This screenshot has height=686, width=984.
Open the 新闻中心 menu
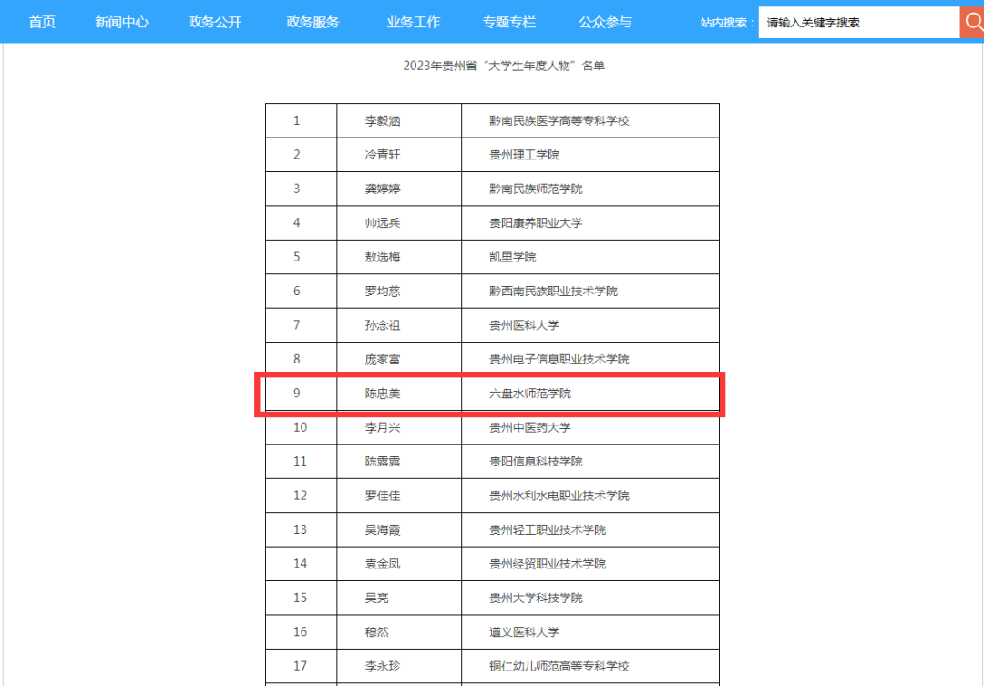point(122,22)
